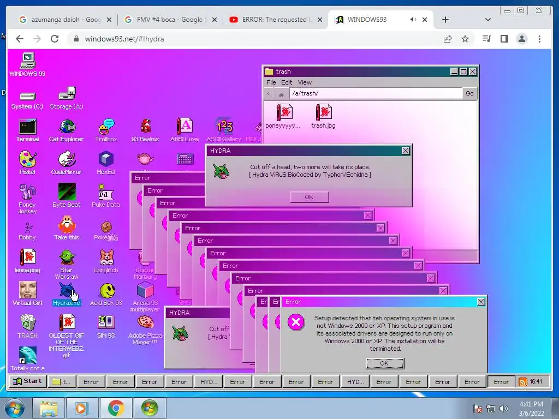Open the HexEd cube icon

tap(106, 163)
